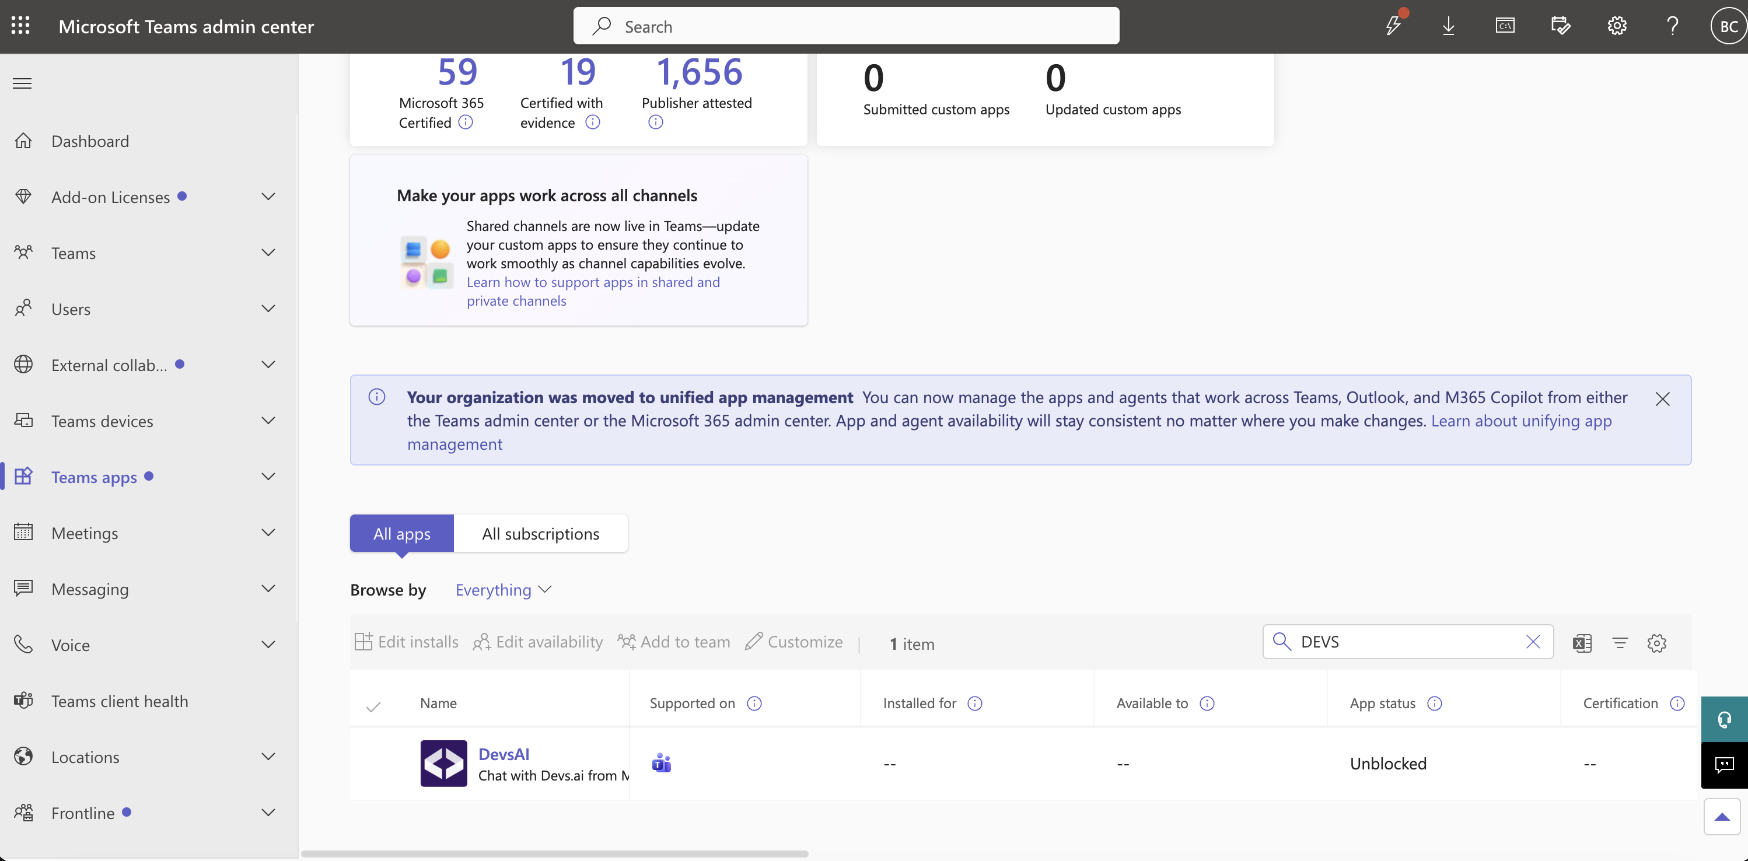Dismiss the unified app management banner
This screenshot has height=861, width=1748.
pyautogui.click(x=1662, y=399)
